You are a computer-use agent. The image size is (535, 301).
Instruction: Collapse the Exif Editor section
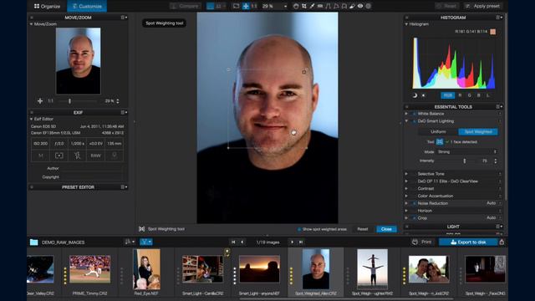point(31,119)
